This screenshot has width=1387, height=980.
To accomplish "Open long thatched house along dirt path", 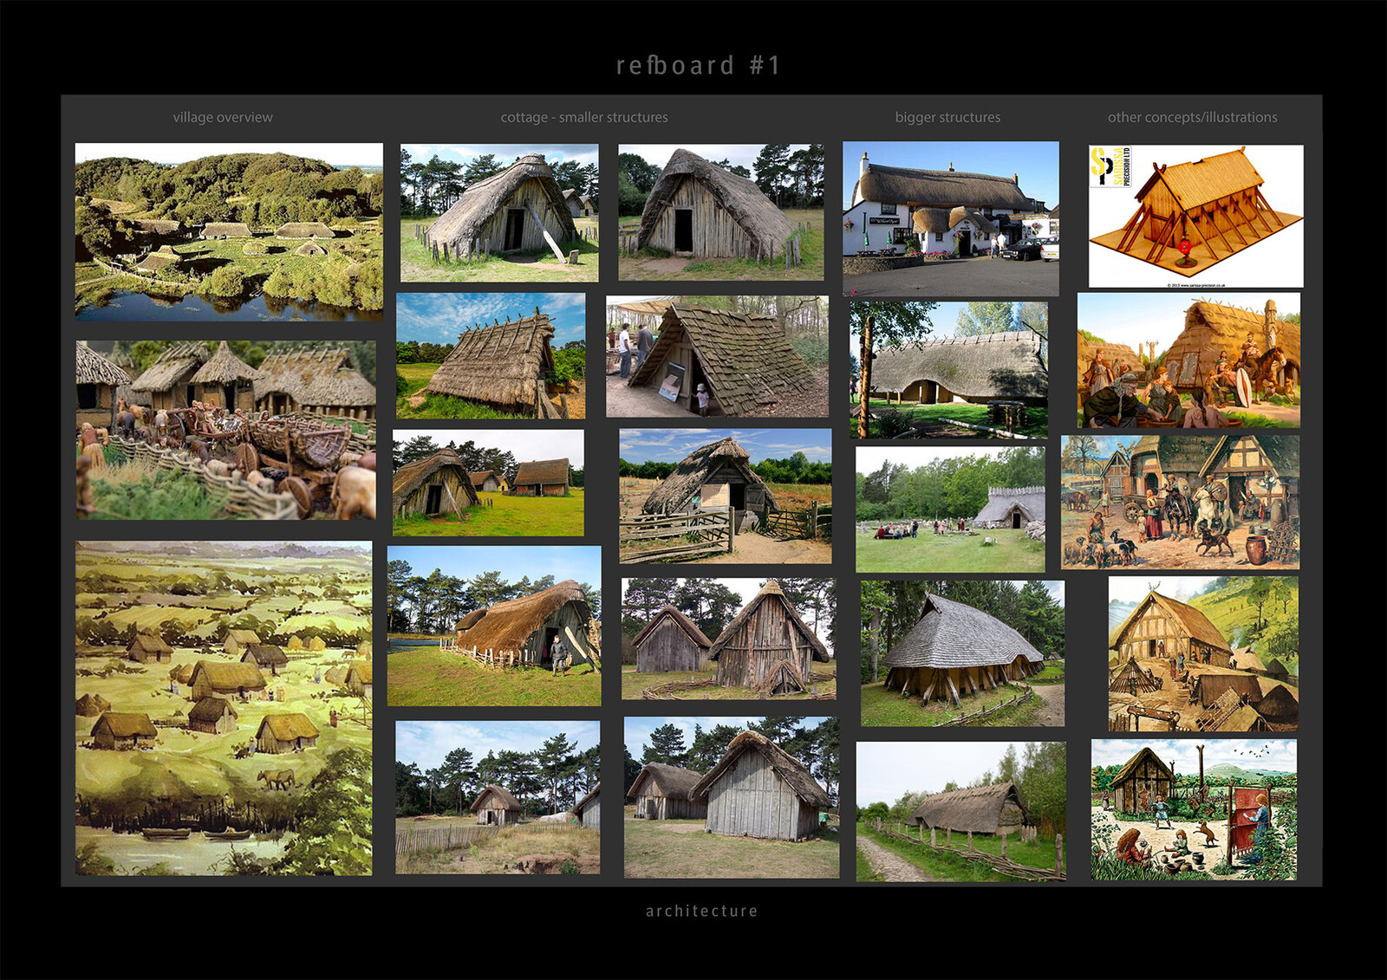I will (961, 812).
